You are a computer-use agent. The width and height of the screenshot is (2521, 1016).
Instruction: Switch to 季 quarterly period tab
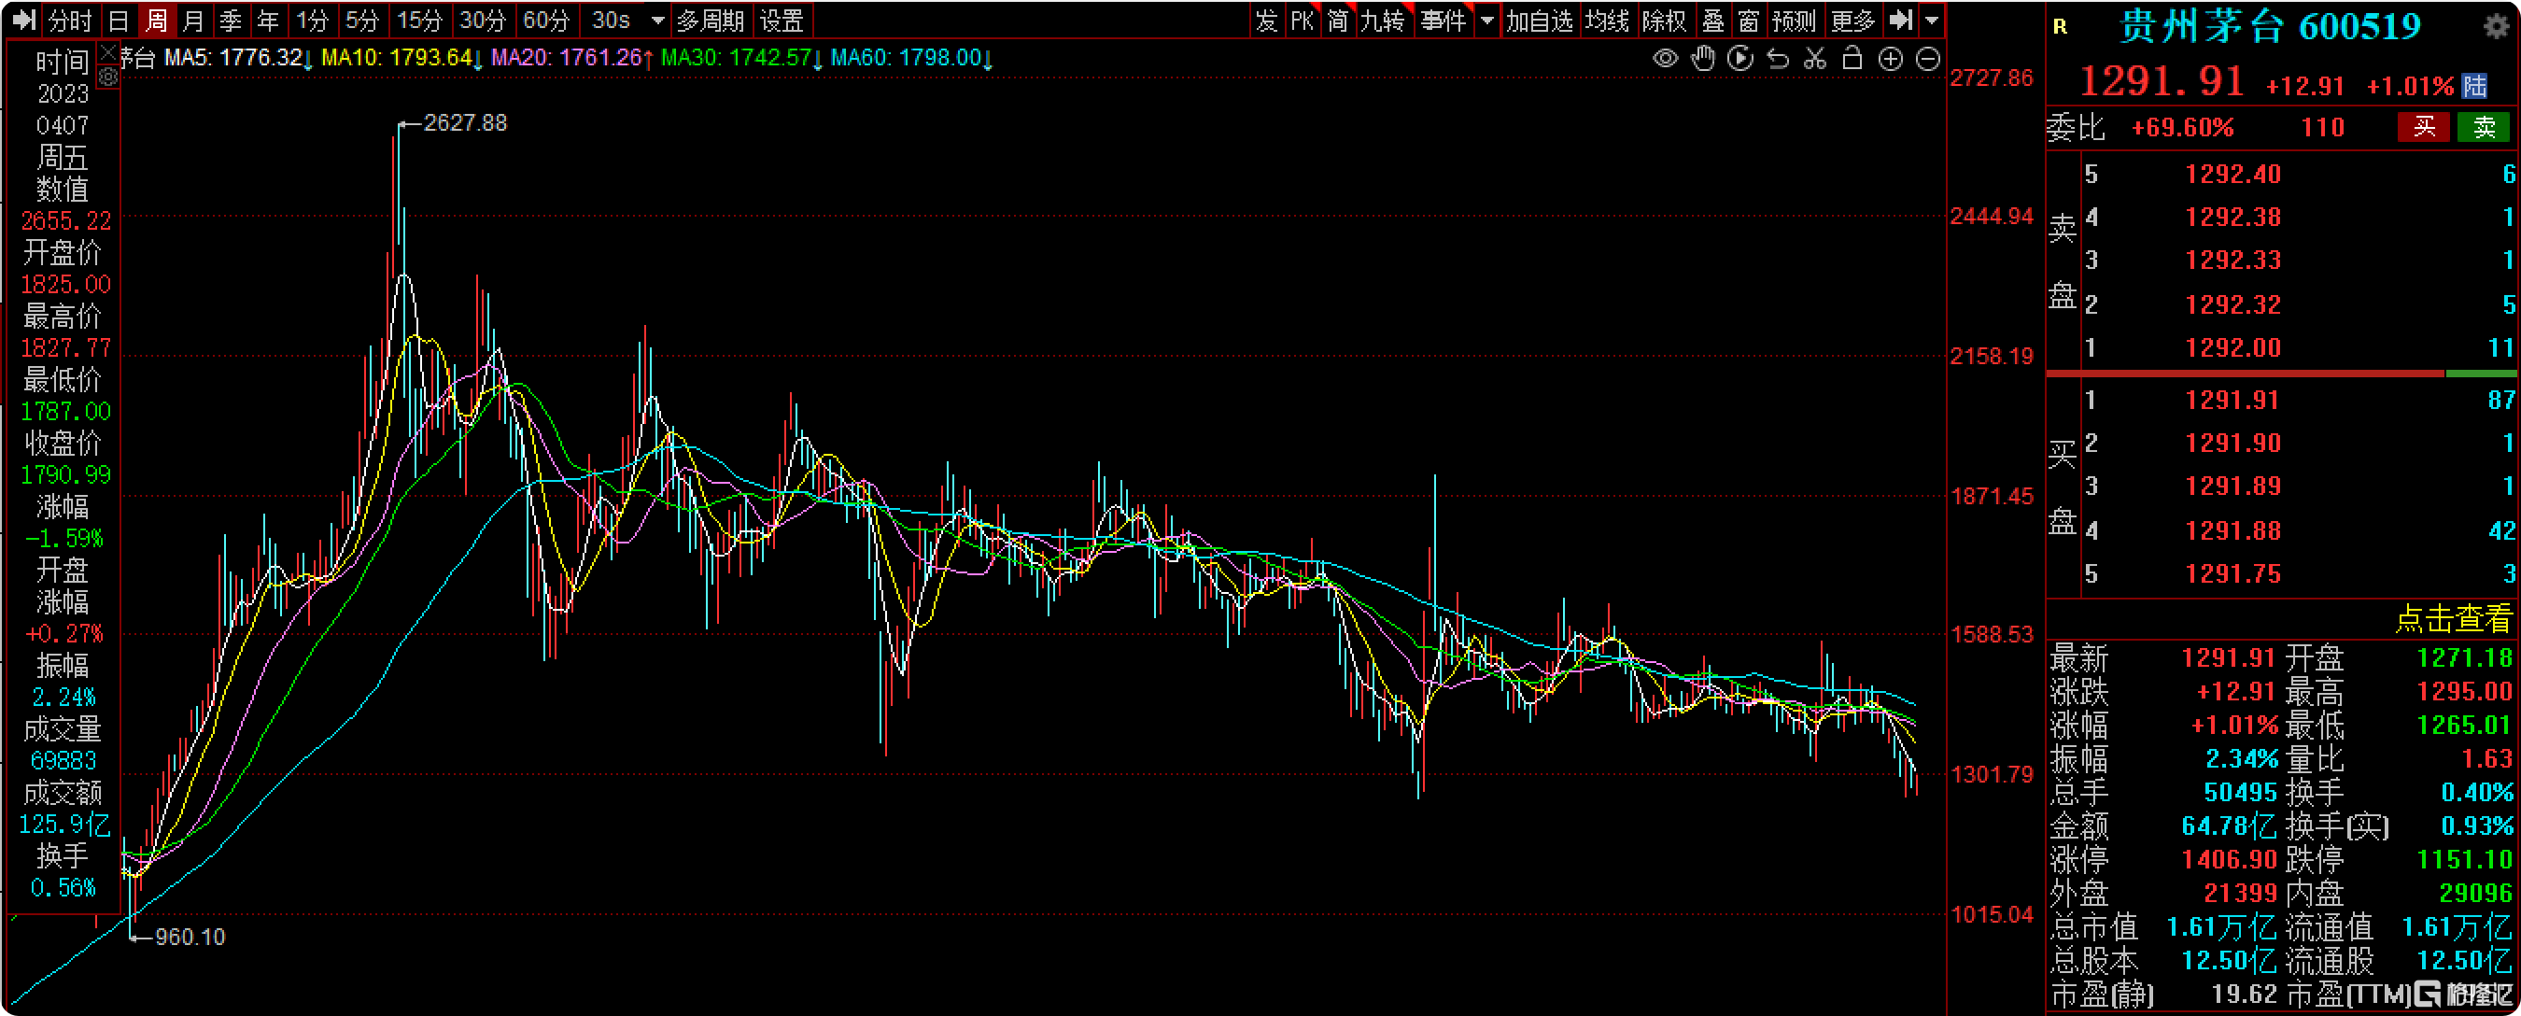click(x=231, y=21)
